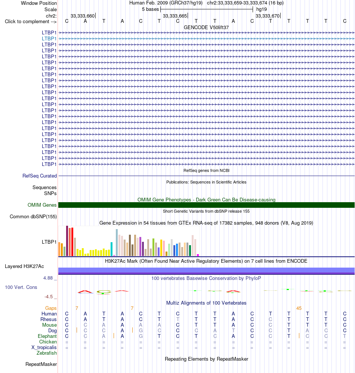355x373 pixels.
Task: Click LTBP1 label beside GTEx expression chart
Action: pyautogui.click(x=49, y=242)
